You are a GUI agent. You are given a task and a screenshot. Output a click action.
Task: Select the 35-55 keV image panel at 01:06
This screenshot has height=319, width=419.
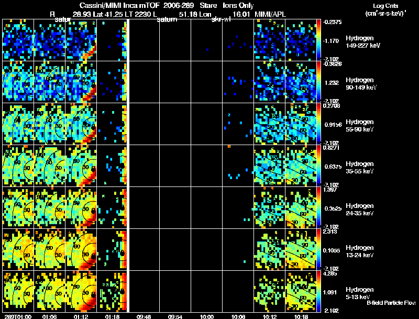[x=49, y=166]
